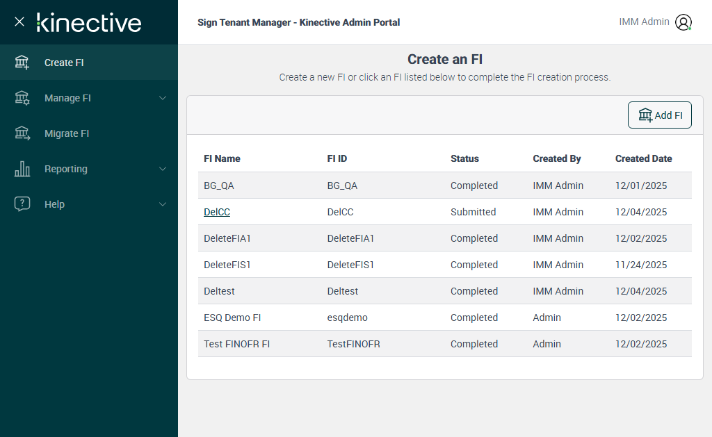Sort by the Created Date column header

tap(643, 158)
